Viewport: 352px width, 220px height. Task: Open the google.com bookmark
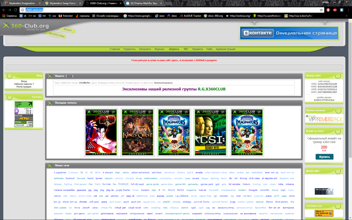point(138,16)
